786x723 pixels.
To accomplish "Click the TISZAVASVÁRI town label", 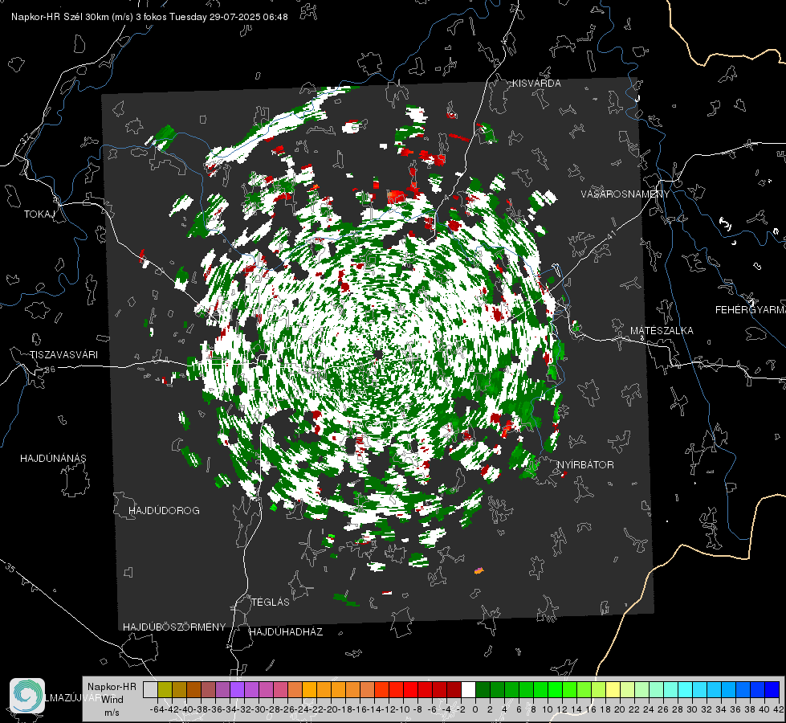I will click(x=63, y=355).
